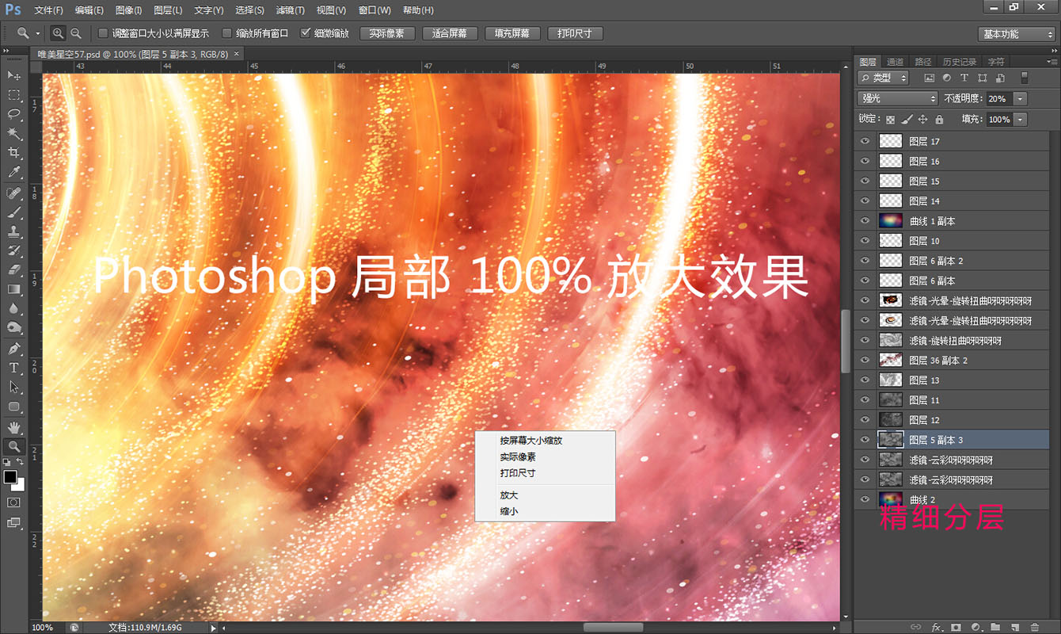
Task: Select the Healing Brush tool
Action: [x=14, y=194]
